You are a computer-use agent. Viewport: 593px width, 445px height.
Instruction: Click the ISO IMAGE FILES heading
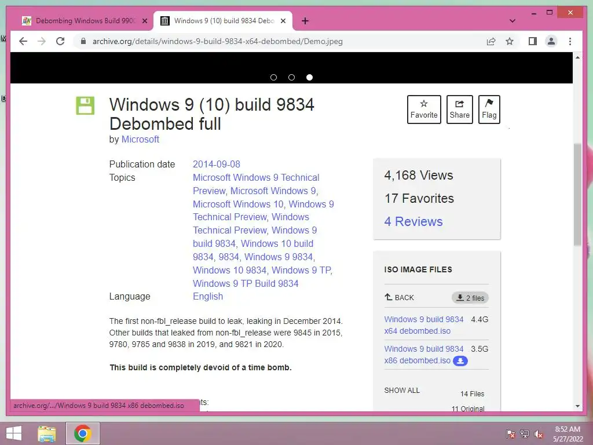pyautogui.click(x=418, y=269)
